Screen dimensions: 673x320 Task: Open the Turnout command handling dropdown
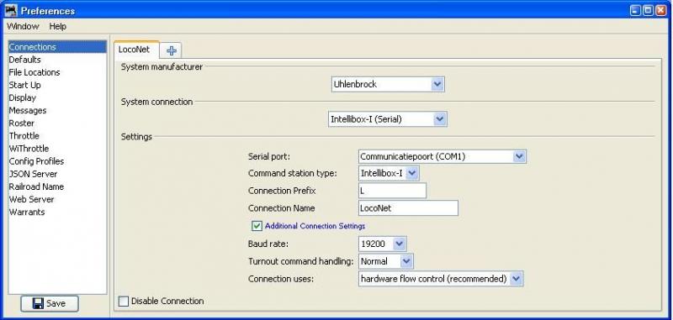click(386, 261)
